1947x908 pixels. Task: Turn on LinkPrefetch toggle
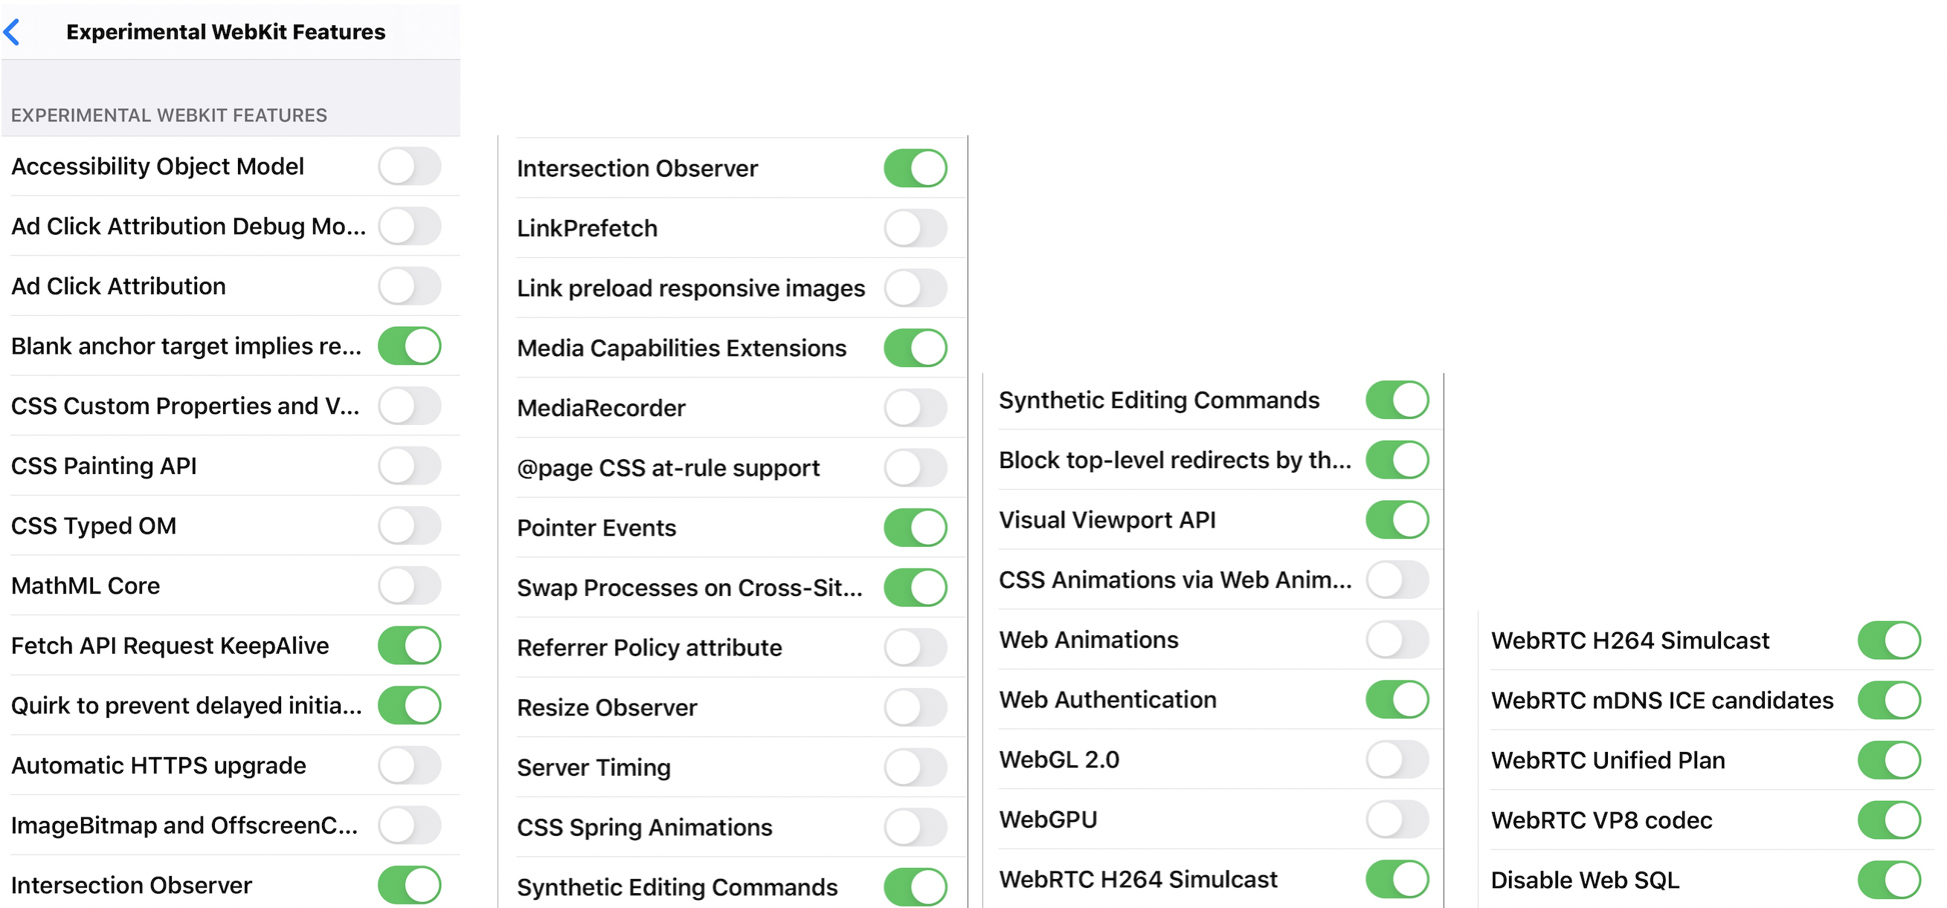915,228
